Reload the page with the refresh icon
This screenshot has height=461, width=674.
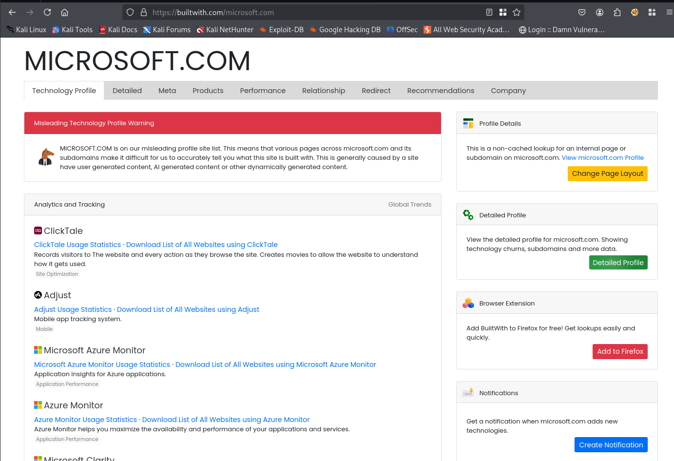[47, 12]
